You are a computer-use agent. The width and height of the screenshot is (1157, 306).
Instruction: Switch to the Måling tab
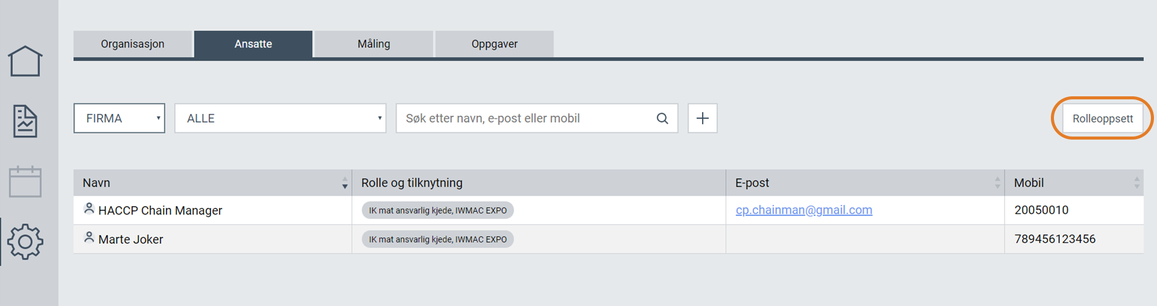click(x=374, y=44)
